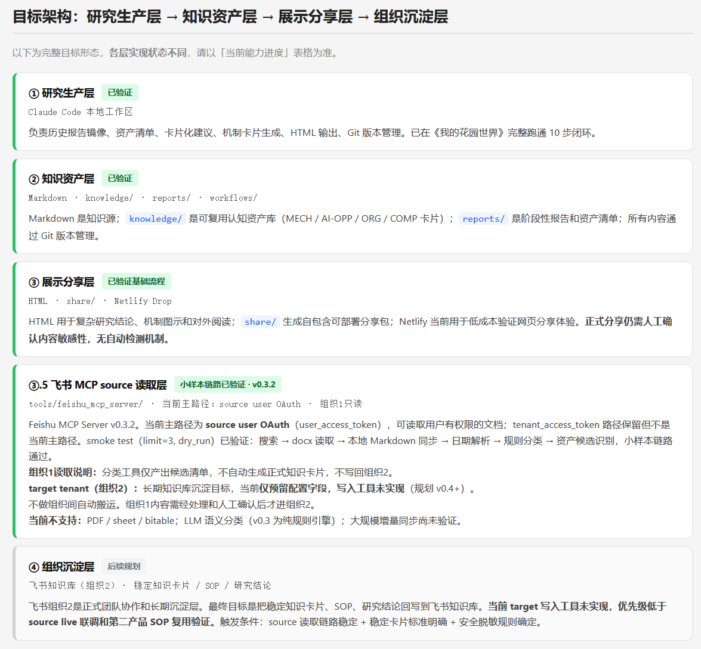Click the bold label target tenant（组织2）:
Screen dimensions: 701x649
(x=83, y=488)
